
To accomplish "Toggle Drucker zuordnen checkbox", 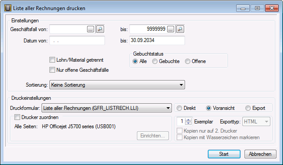I will (17, 117).
